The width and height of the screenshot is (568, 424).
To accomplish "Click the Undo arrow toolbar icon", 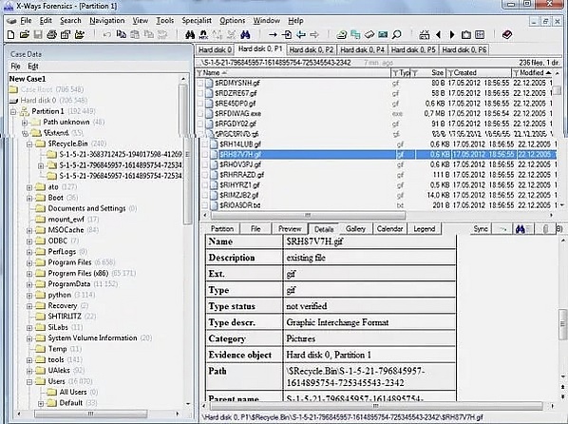I will 107,35.
